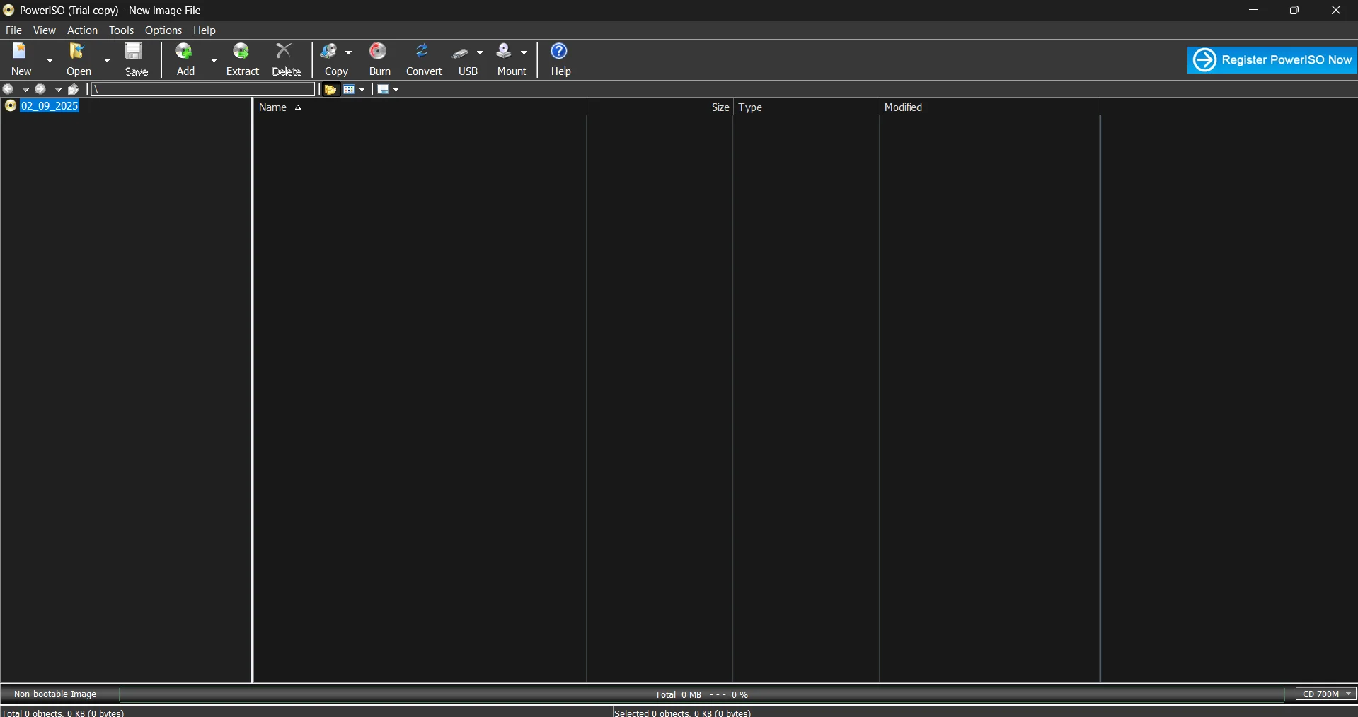The image size is (1358, 717).
Task: Open the view mode dropdown arrow
Action: (x=362, y=90)
